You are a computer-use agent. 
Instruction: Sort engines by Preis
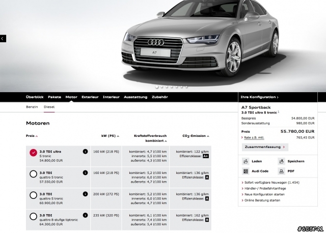click(x=32, y=136)
